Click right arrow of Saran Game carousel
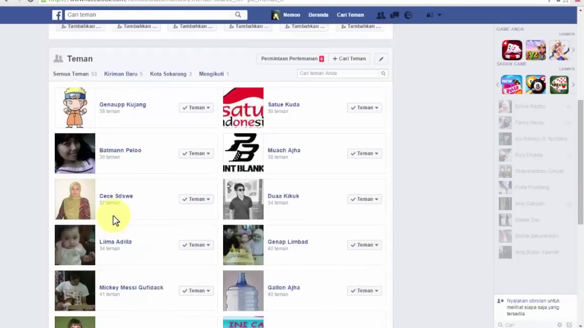Viewport: 584px width, 328px height. coord(574,85)
